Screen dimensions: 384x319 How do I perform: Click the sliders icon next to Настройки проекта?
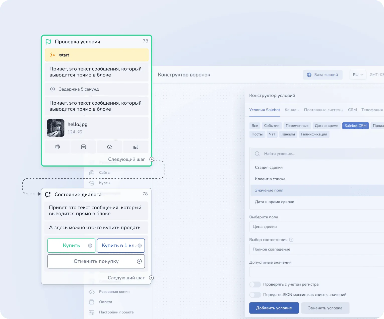click(x=91, y=312)
